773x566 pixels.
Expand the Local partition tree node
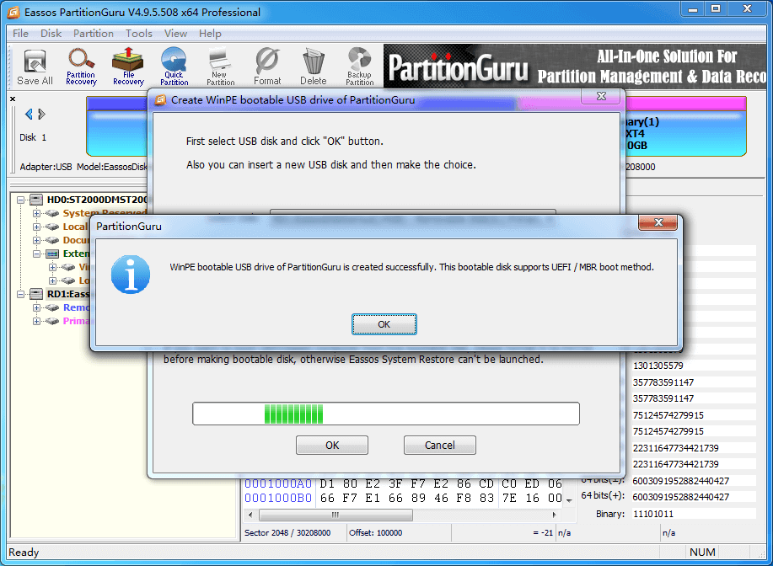[x=36, y=227]
